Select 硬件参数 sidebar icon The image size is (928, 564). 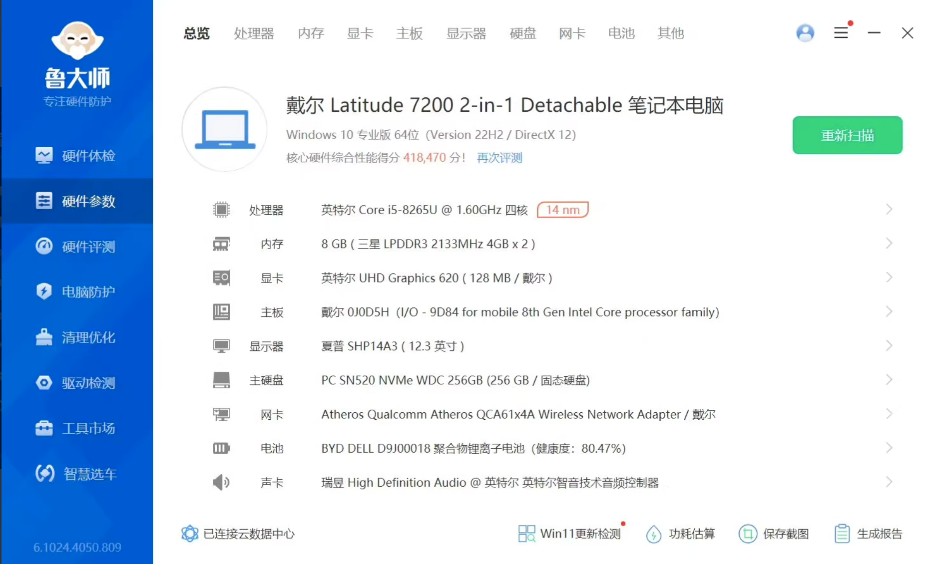[x=44, y=201]
